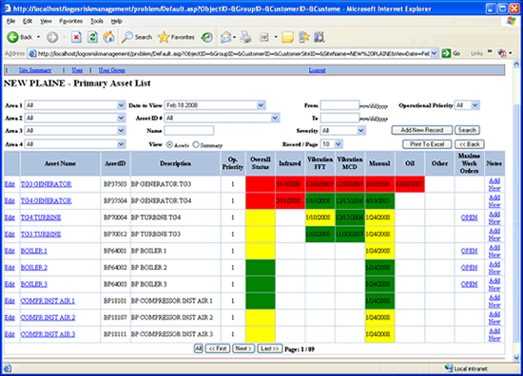Click the yellow Overall Status cell for BOILER 1
Viewport: 523px width, 376px height.
pyautogui.click(x=261, y=251)
